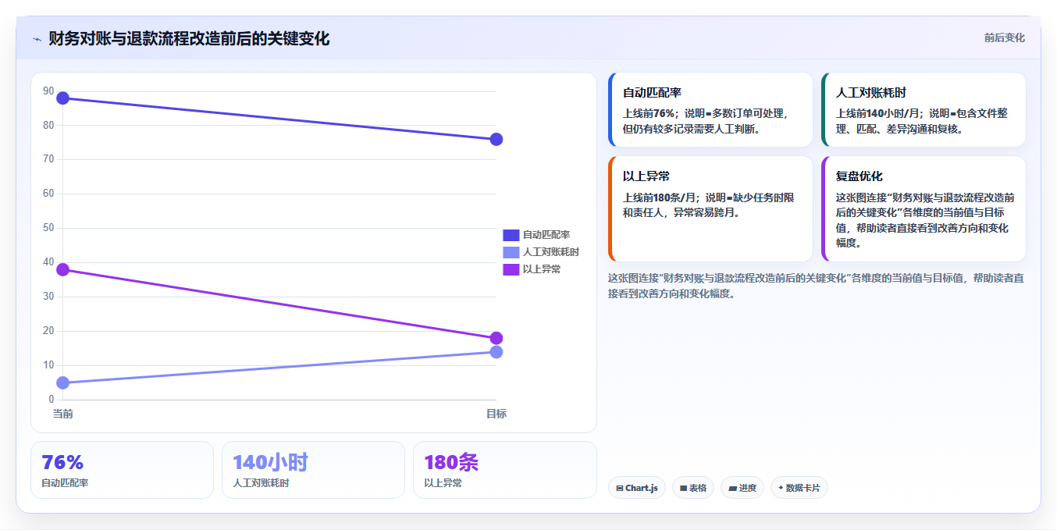Click the 人工对账耗时 label under 140小时
1057x530 pixels.
coord(261,483)
